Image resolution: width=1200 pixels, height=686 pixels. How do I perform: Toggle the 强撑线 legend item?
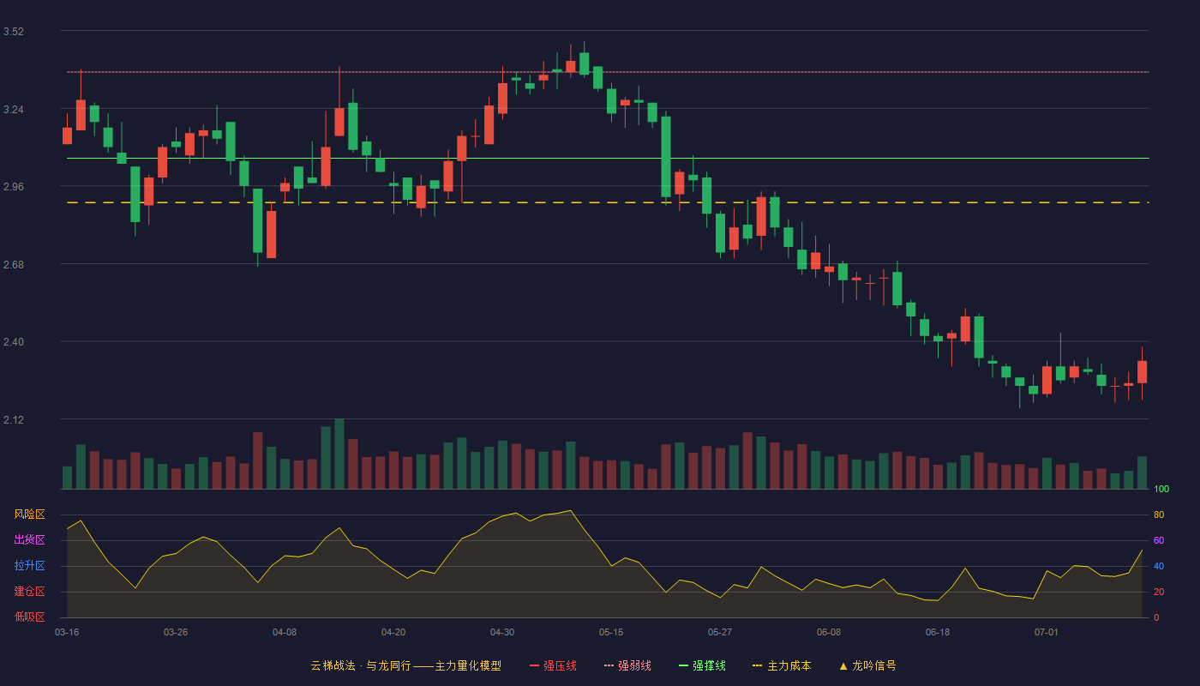(x=702, y=665)
